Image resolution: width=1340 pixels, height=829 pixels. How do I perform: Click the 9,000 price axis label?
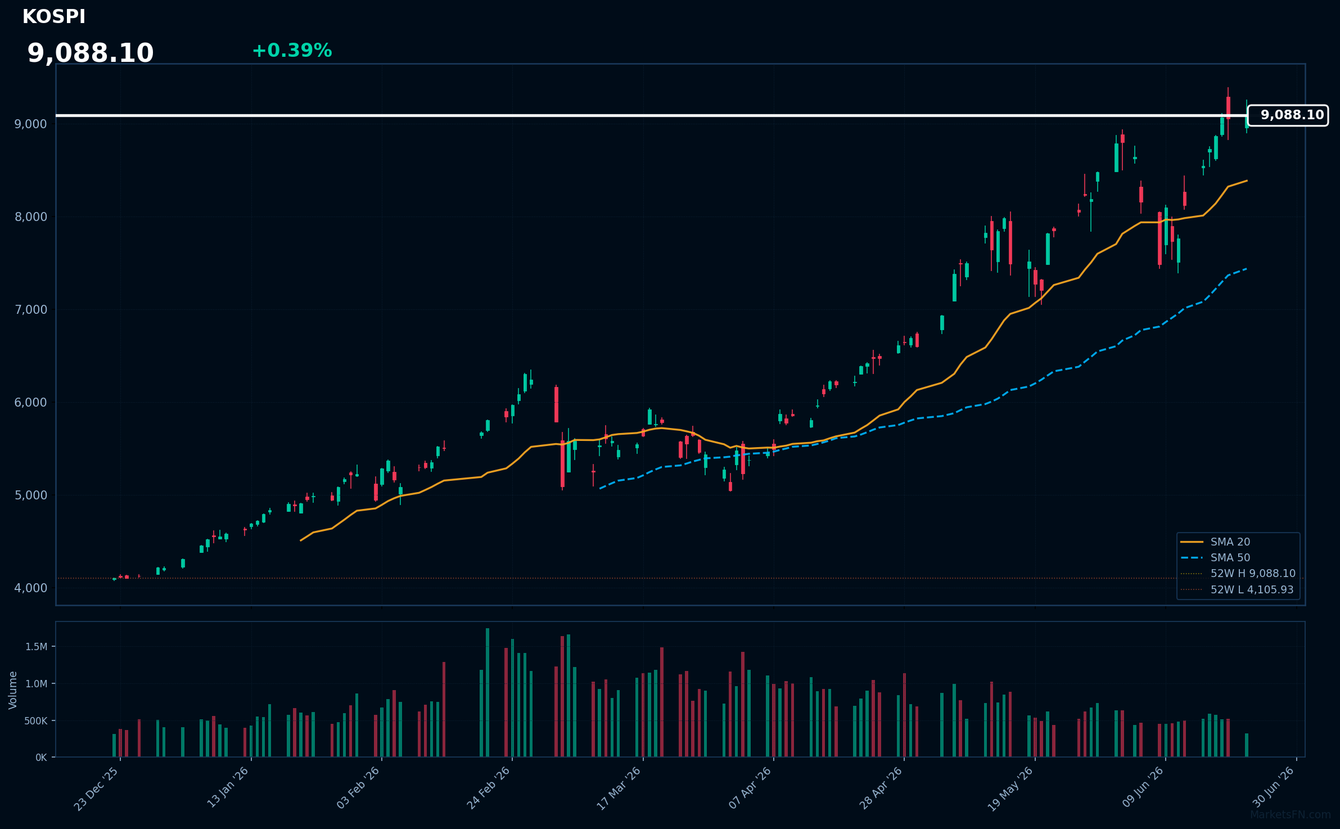pos(31,124)
